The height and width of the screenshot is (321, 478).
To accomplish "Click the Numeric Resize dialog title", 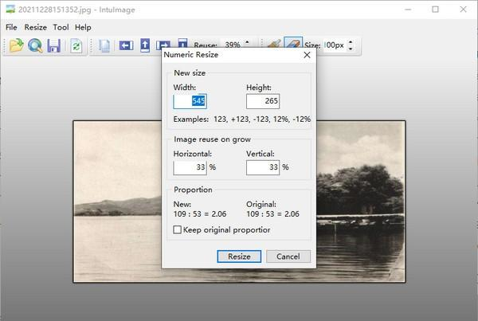I will [191, 55].
